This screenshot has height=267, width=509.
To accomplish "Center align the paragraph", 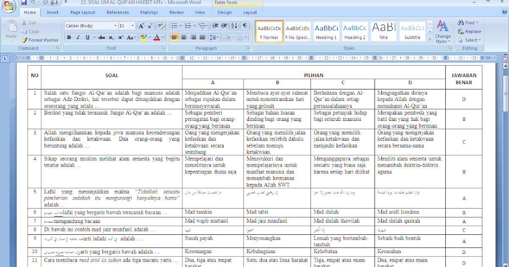I will (x=184, y=37).
